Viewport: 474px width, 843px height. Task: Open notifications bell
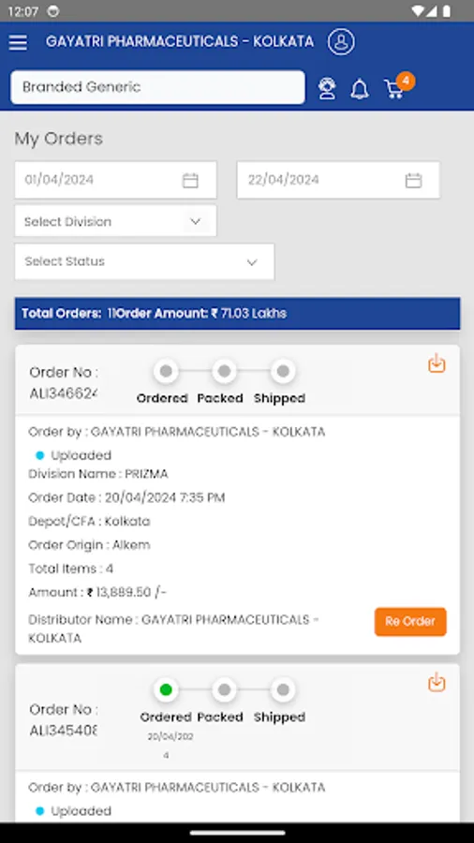[360, 89]
